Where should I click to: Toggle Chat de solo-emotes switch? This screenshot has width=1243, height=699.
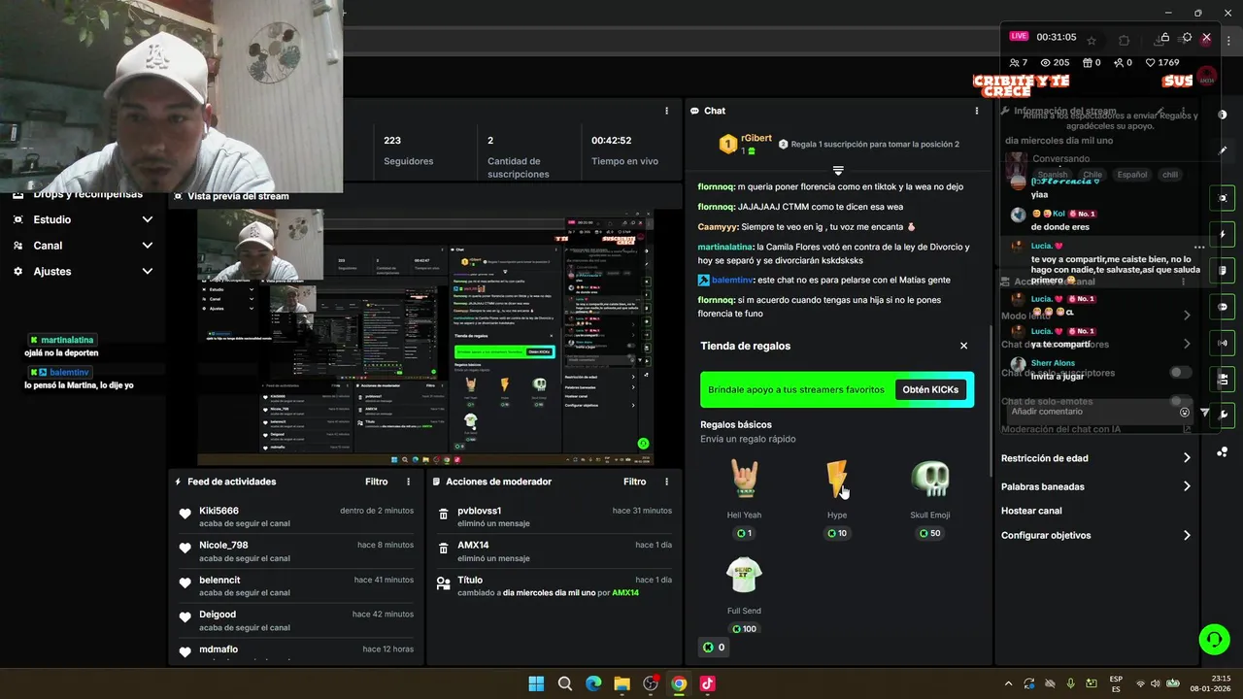pyautogui.click(x=1180, y=401)
